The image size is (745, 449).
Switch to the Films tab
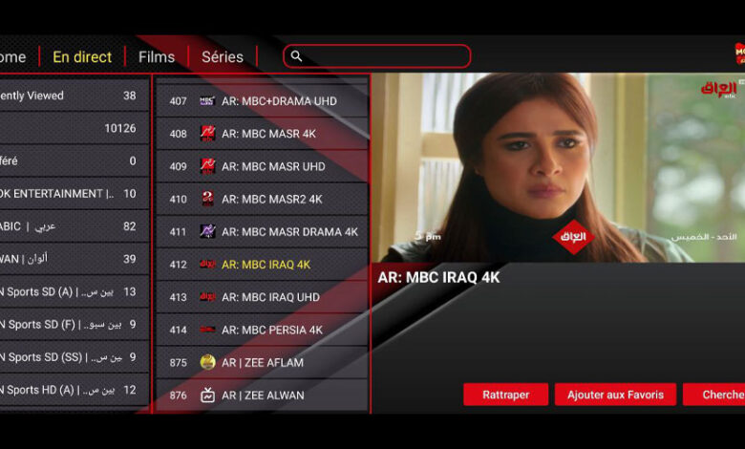pyautogui.click(x=157, y=56)
